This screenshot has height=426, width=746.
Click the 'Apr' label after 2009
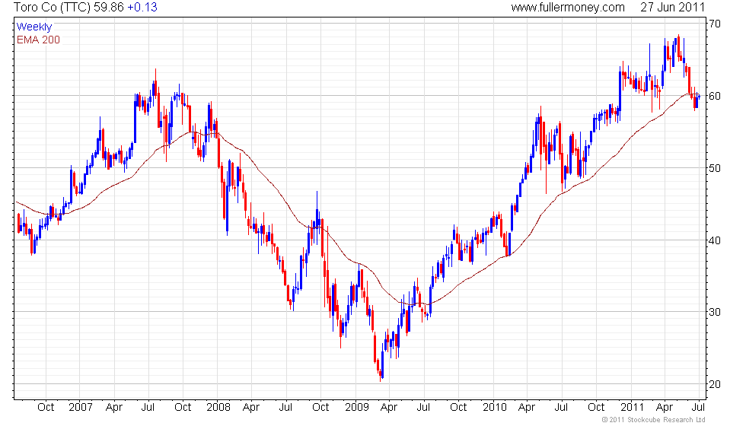(x=389, y=408)
